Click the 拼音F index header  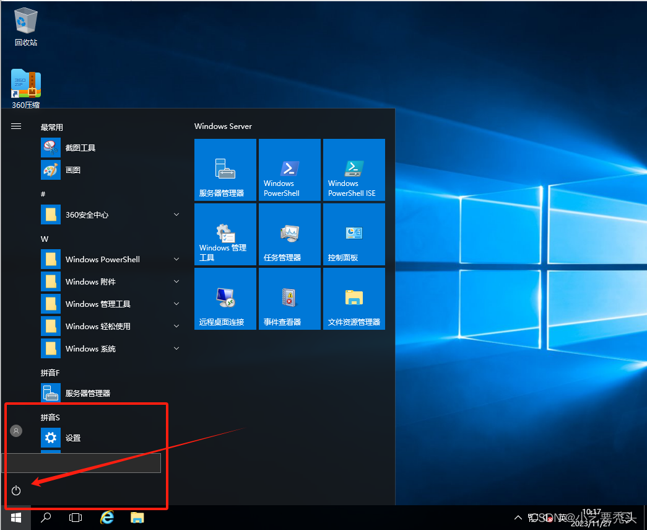click(x=50, y=373)
